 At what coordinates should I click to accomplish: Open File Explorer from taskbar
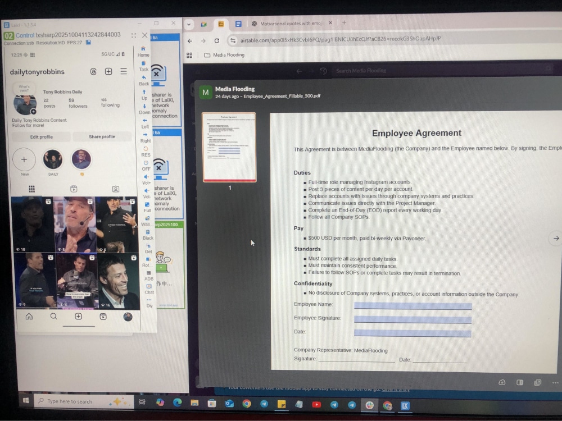(x=194, y=402)
